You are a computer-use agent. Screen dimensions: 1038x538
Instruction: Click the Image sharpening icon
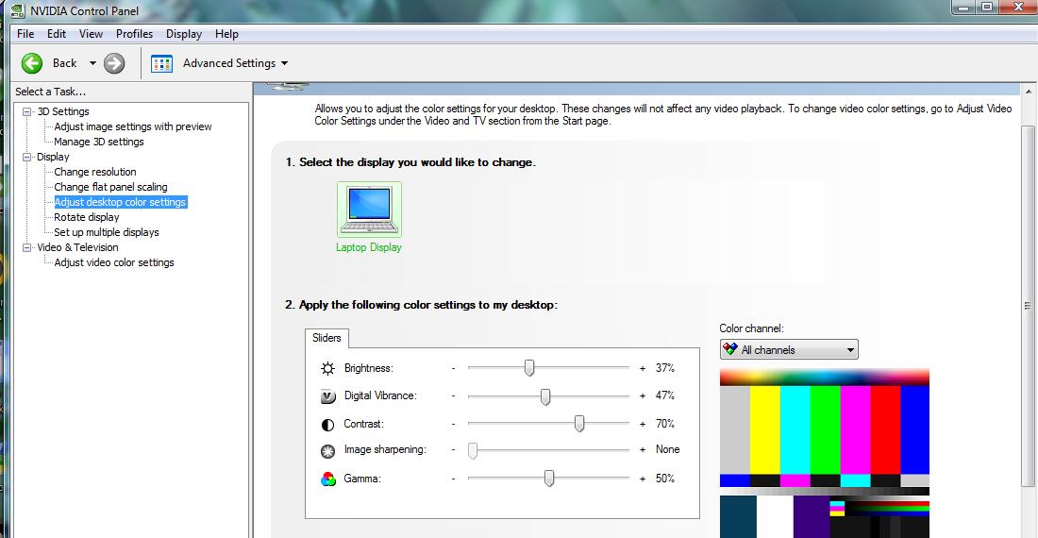(327, 451)
